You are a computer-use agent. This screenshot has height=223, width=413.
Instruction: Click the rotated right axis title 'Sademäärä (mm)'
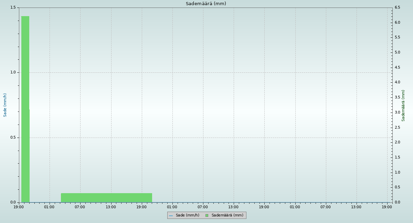[x=403, y=105]
